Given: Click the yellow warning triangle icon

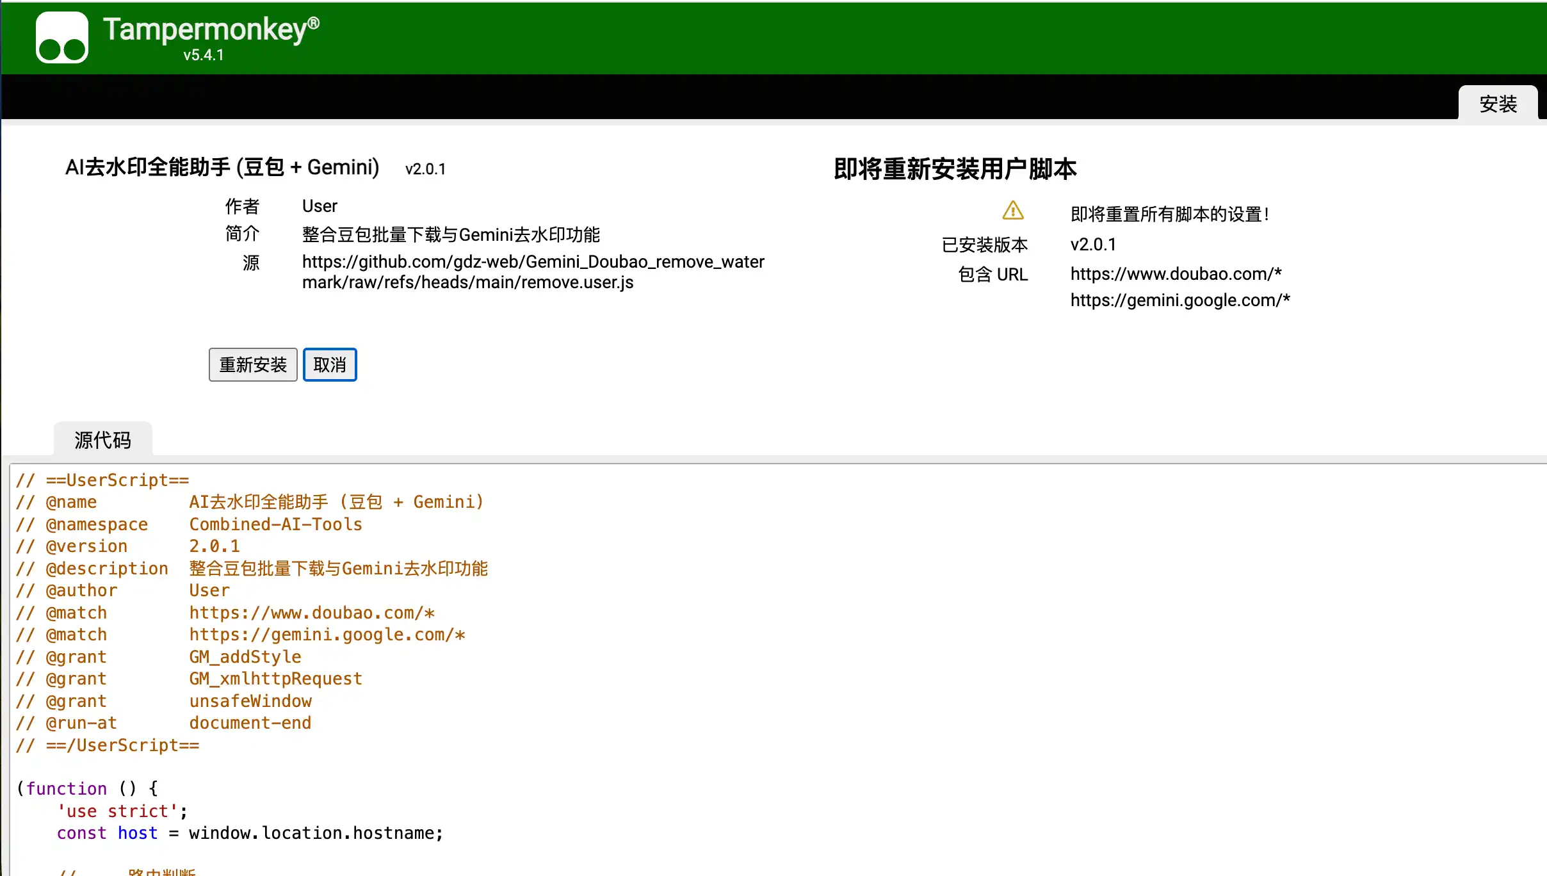Looking at the screenshot, I should click(x=1013, y=211).
